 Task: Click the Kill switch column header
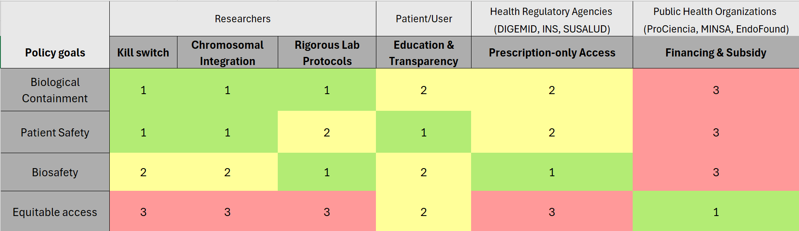click(143, 53)
